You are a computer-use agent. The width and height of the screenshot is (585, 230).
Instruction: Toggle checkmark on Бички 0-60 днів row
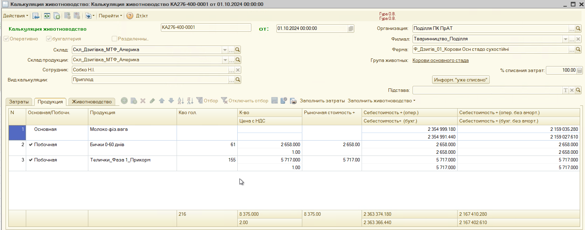[x=31, y=145]
